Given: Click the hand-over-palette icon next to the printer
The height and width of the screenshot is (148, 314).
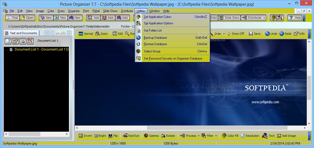Looking at the screenshot, I should click(x=30, y=41).
